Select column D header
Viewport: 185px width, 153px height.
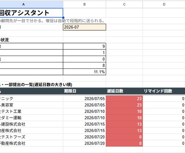click(x=164, y=4)
